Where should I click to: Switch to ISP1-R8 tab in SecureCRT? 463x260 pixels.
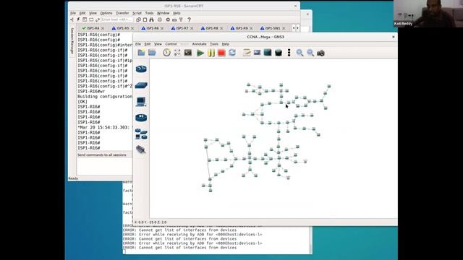point(212,28)
